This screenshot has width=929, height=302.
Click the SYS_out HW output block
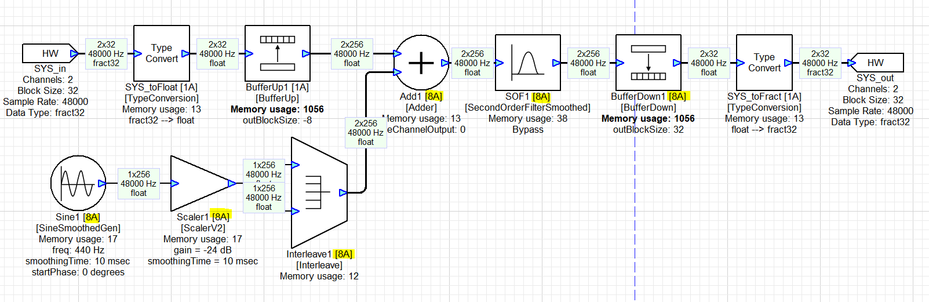coord(876,63)
